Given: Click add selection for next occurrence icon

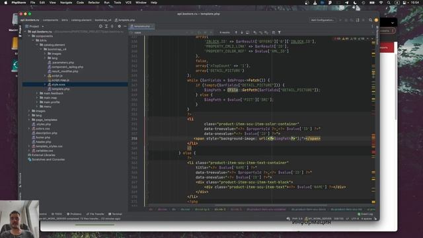Looking at the screenshot, I should (255, 32).
